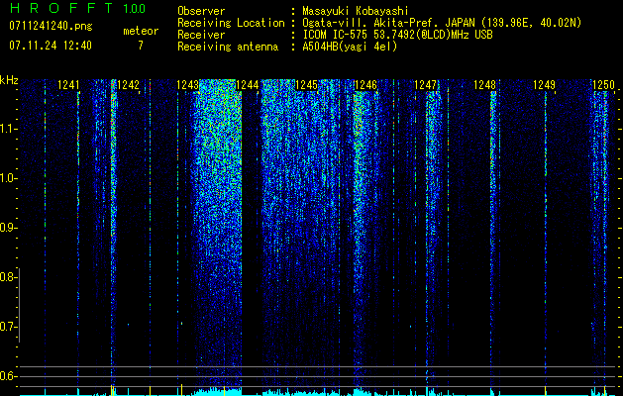
Task: Click the 0.7 kHz axis label
Action: [7, 327]
